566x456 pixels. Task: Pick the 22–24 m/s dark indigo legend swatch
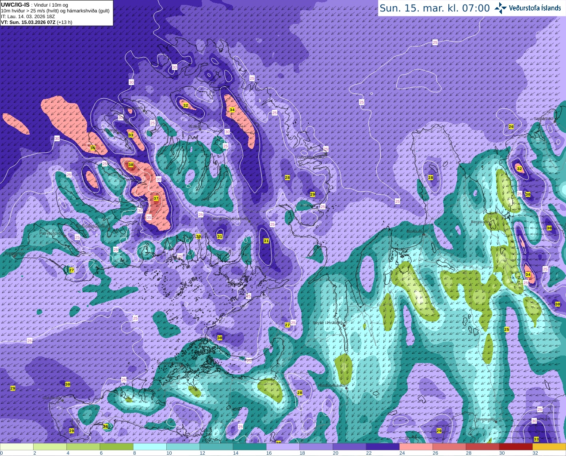(382, 447)
